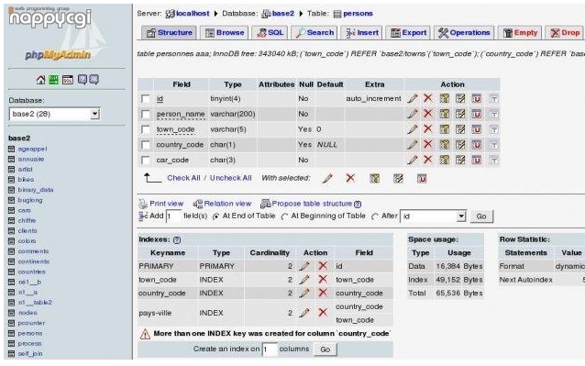The image size is (585, 366).
Task: Open the Database base2 (28) dropdown
Action: click(54, 114)
